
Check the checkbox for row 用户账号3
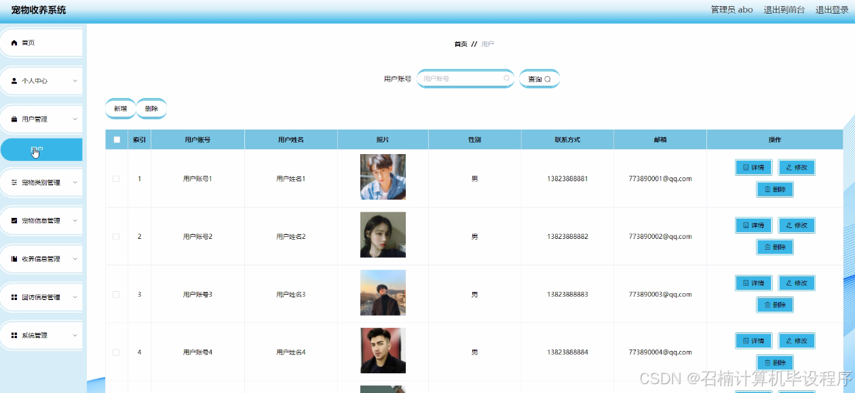click(x=116, y=294)
